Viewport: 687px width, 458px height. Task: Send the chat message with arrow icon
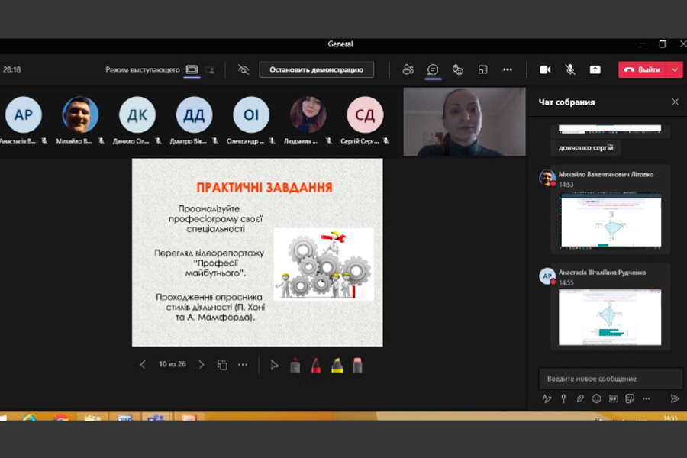pos(675,398)
